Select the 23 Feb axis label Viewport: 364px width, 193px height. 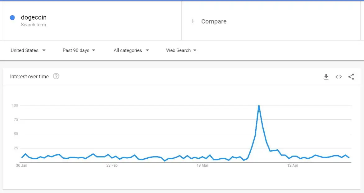tap(112, 165)
